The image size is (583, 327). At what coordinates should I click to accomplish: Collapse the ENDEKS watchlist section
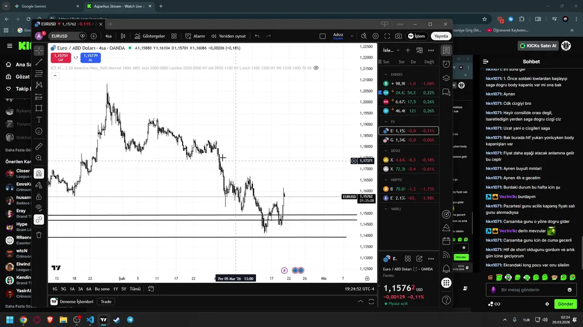(x=386, y=74)
